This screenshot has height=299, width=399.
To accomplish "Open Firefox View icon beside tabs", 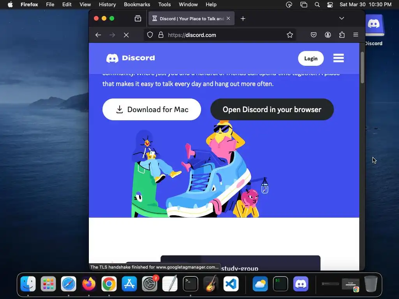I will click(x=138, y=19).
